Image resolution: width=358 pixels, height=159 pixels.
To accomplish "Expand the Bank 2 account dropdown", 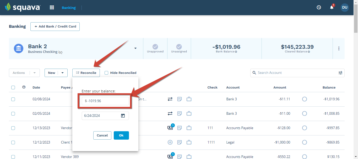I will [135, 48].
